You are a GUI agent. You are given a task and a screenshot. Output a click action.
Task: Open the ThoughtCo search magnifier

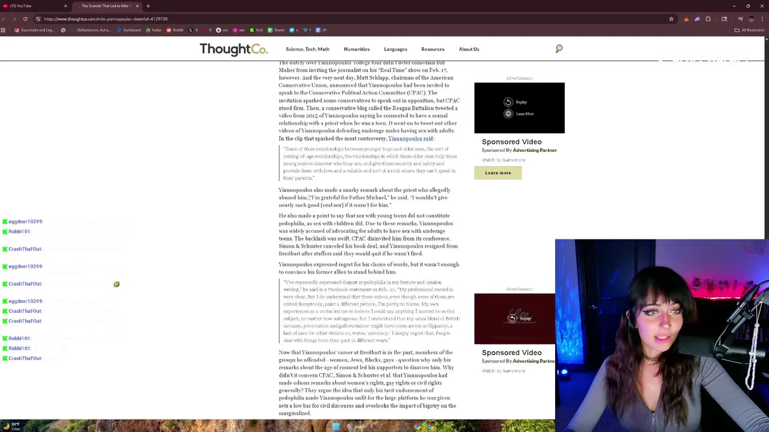(559, 49)
